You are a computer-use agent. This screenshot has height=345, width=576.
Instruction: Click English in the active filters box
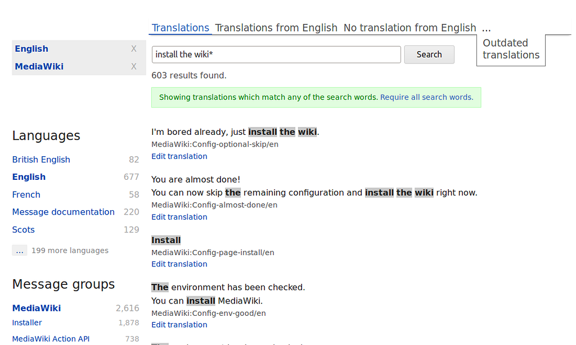31,49
